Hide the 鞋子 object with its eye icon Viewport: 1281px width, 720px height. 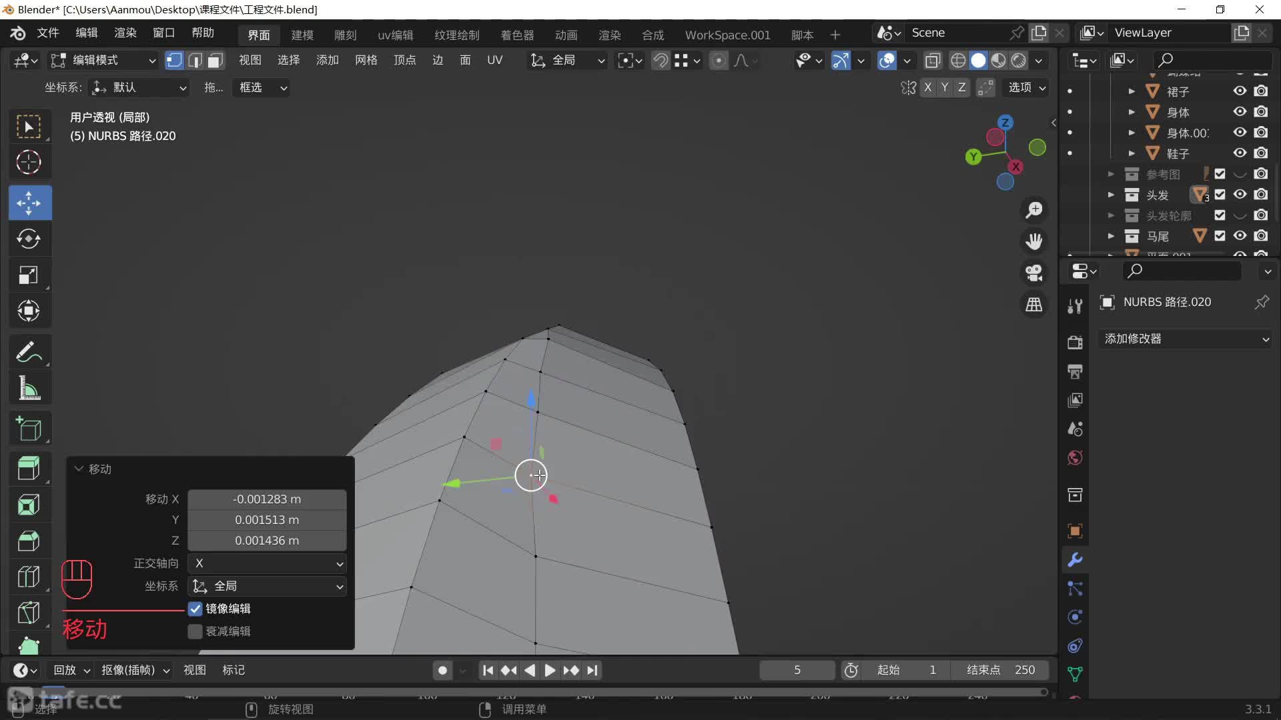point(1240,153)
